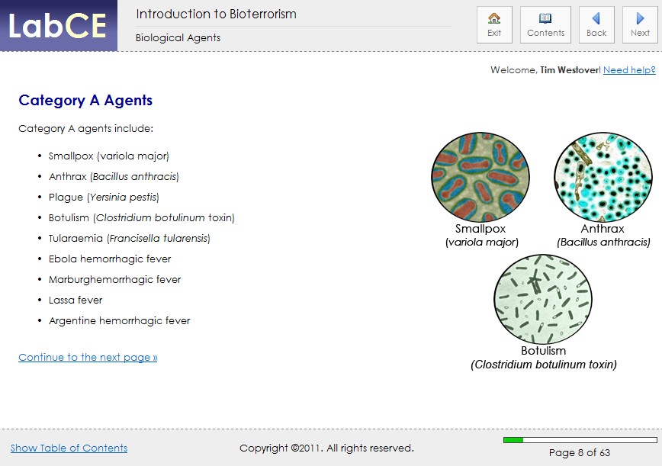View the Anthrax Bacillus anthracis image

pyautogui.click(x=603, y=175)
